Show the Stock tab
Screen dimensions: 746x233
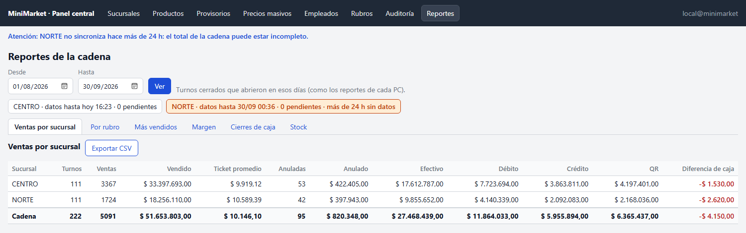point(298,127)
